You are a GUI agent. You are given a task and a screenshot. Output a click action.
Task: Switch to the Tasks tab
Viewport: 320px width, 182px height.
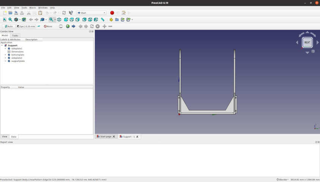[15, 36]
